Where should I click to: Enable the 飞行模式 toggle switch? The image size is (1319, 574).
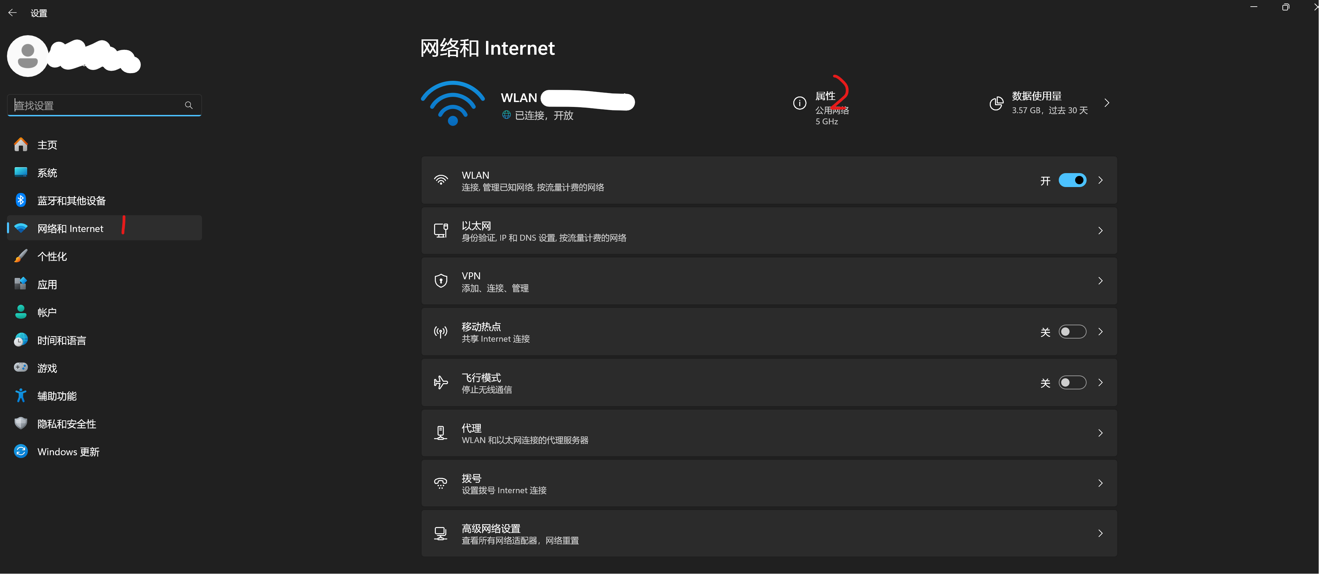pyautogui.click(x=1072, y=382)
